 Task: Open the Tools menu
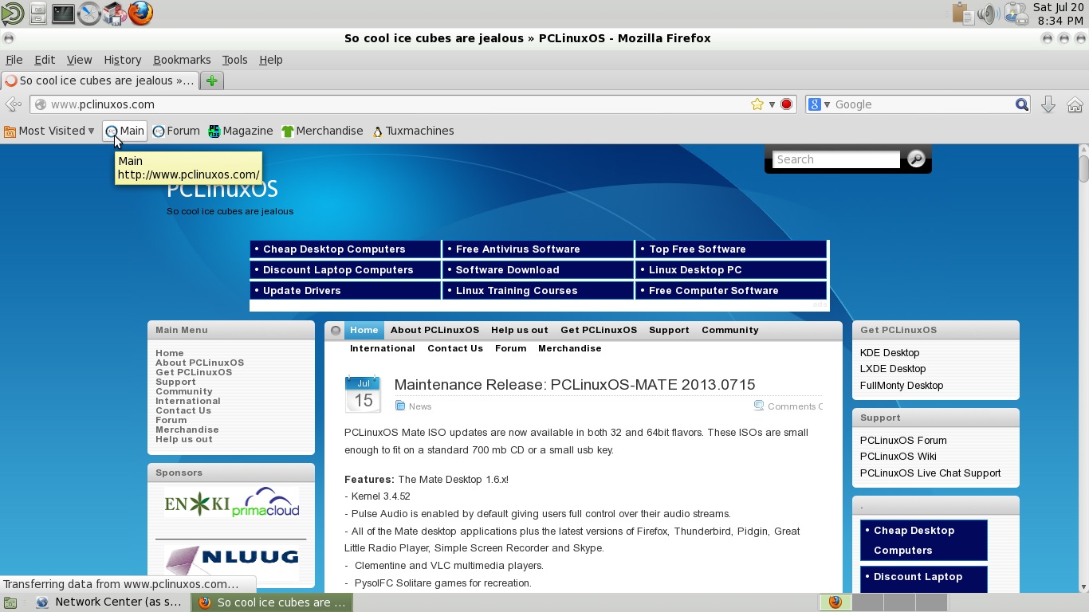pyautogui.click(x=234, y=60)
